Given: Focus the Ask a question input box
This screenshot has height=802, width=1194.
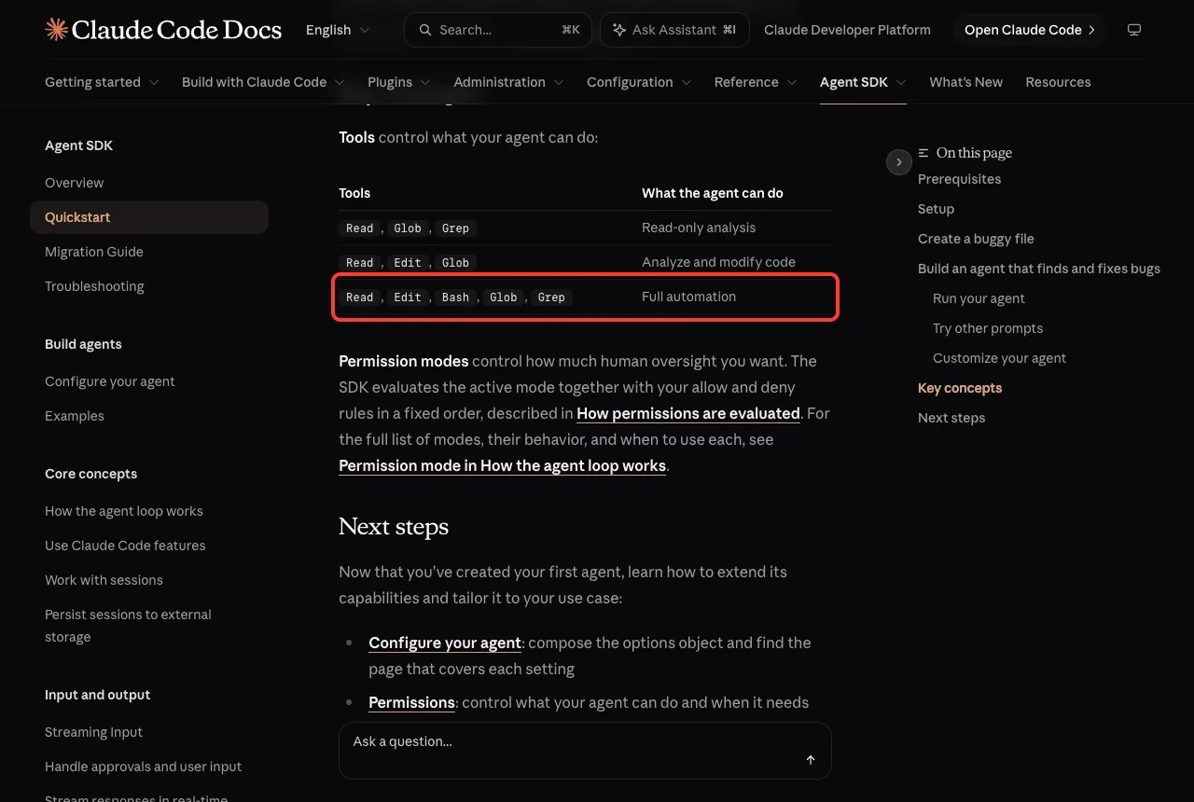Looking at the screenshot, I should [x=585, y=750].
